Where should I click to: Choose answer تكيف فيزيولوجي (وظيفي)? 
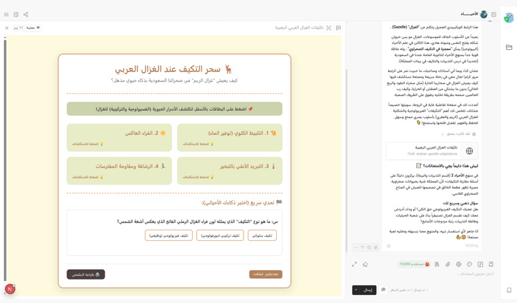[x=169, y=236]
